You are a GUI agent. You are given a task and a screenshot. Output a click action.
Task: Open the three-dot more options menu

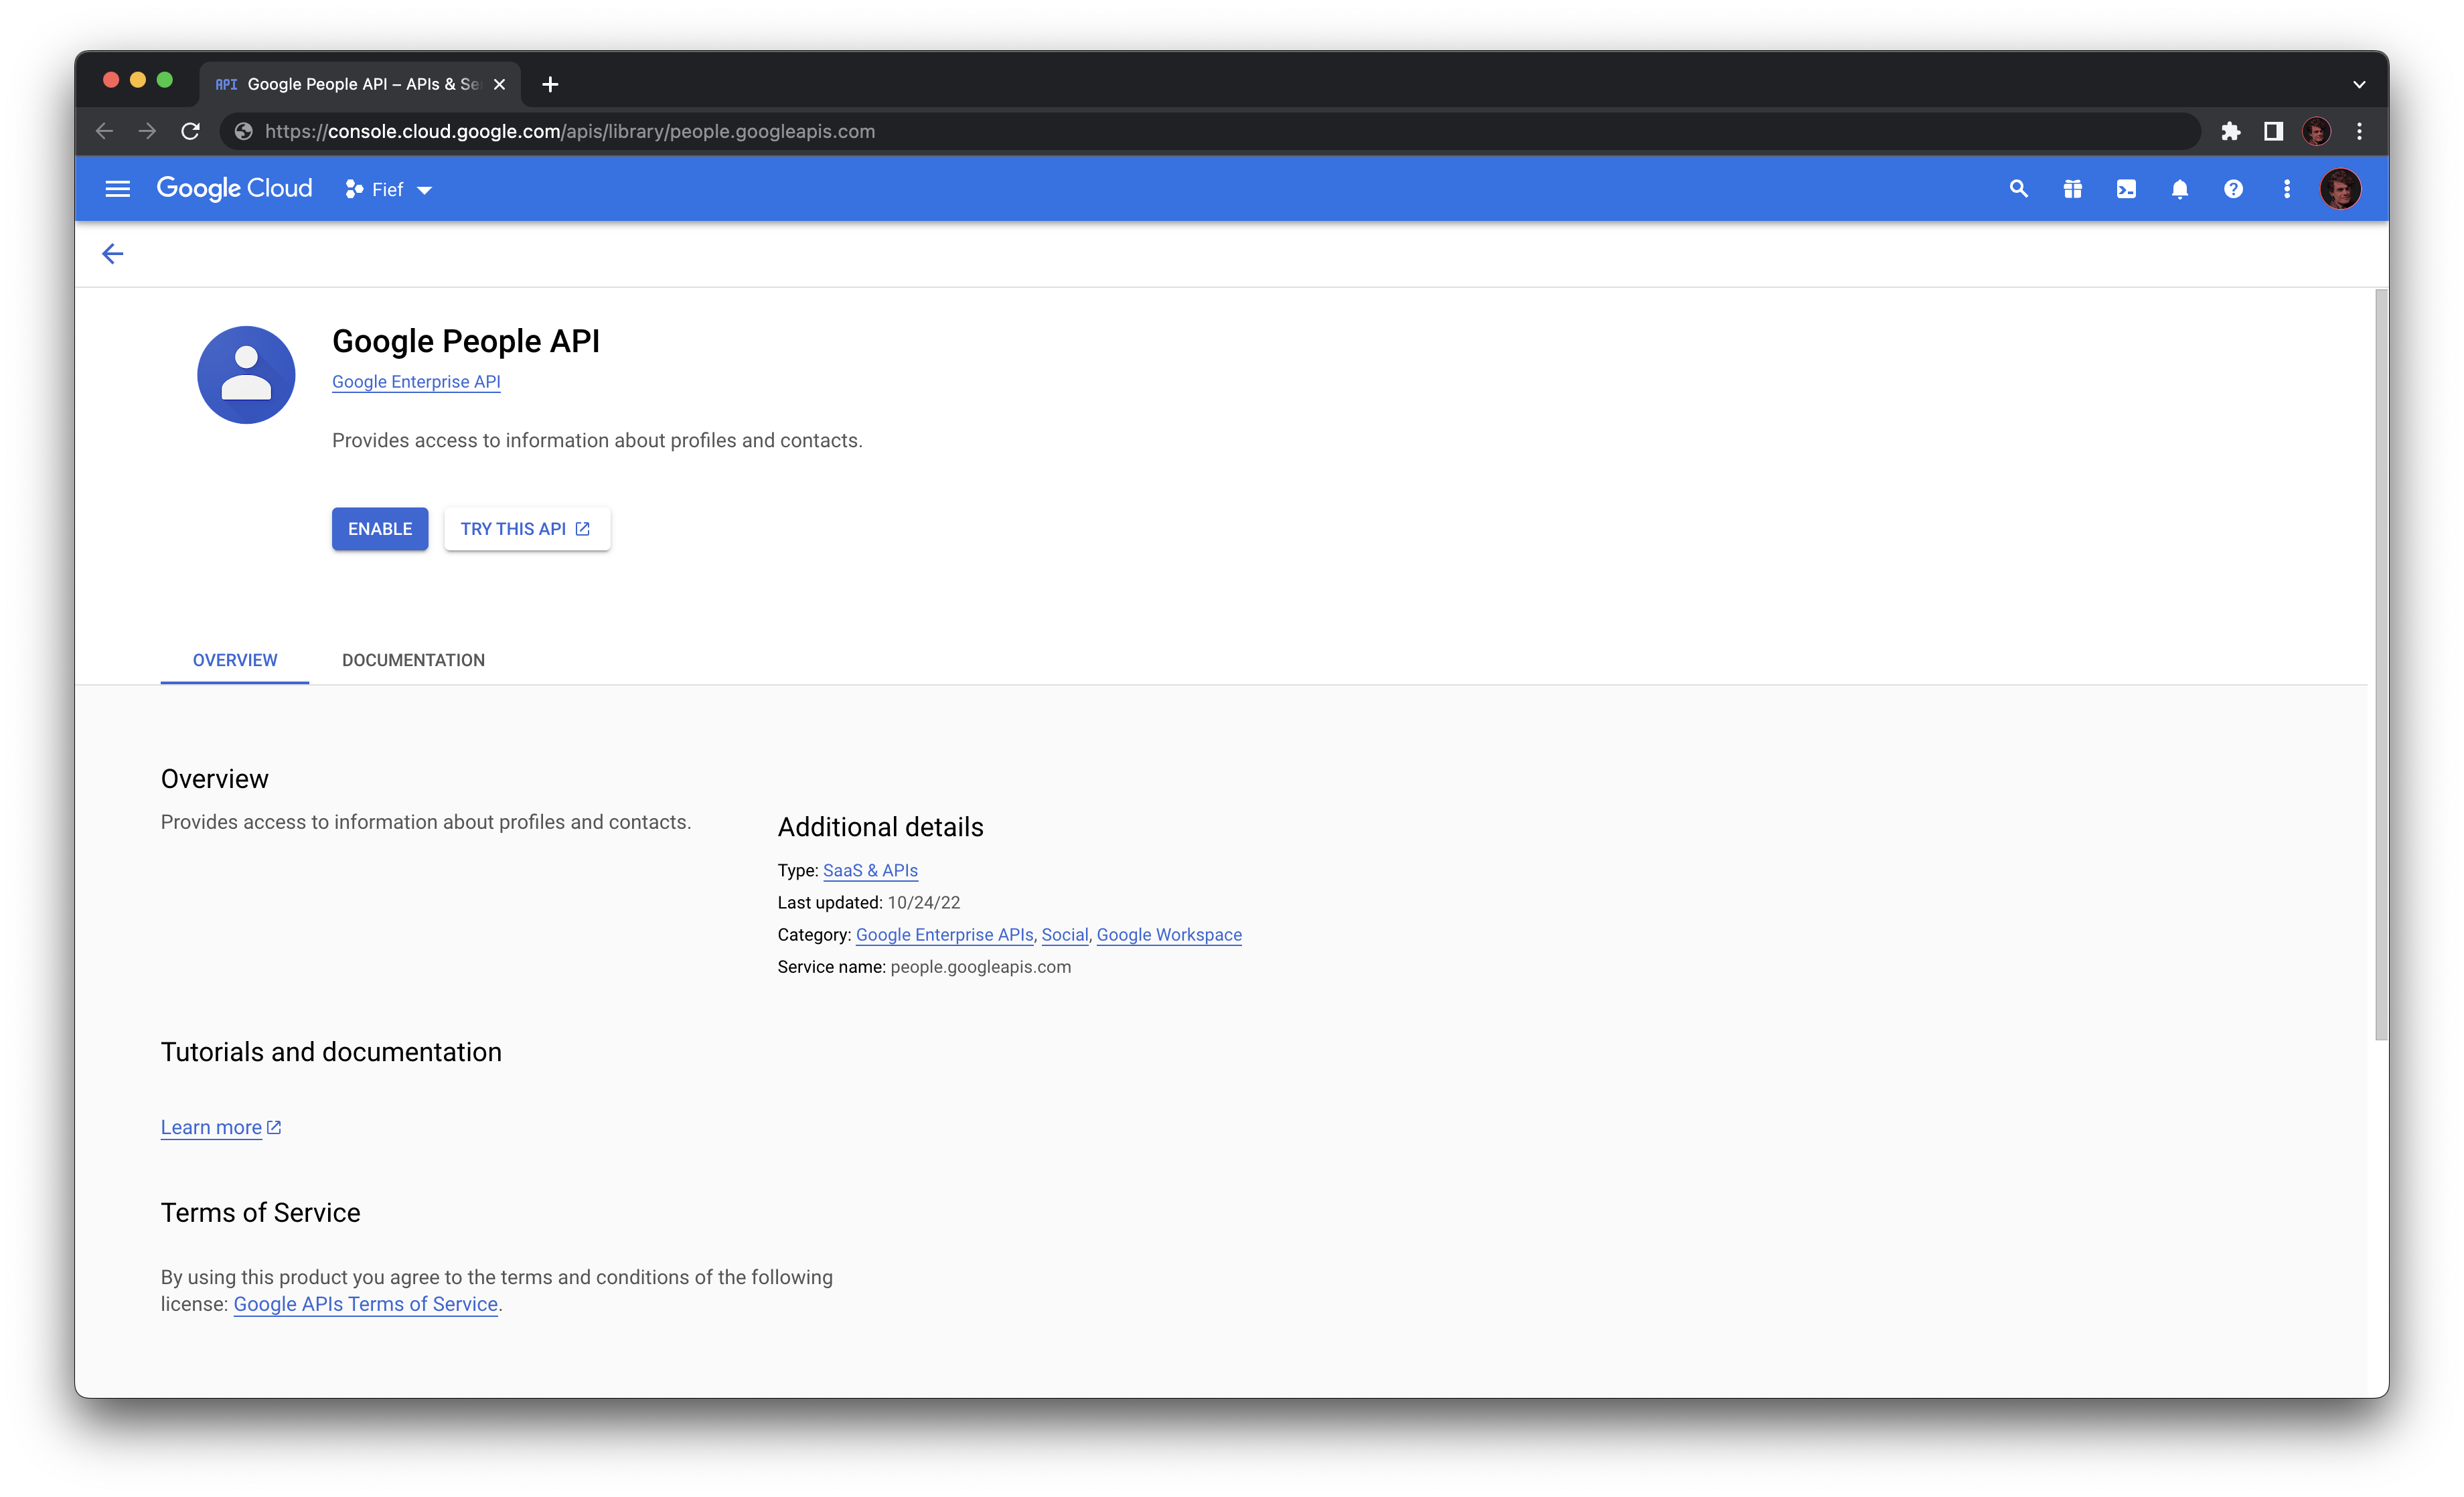(2287, 188)
